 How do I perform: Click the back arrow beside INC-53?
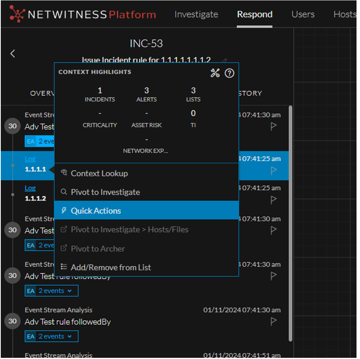[x=13, y=53]
